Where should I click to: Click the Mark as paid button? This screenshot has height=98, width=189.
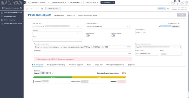[53, 9]
